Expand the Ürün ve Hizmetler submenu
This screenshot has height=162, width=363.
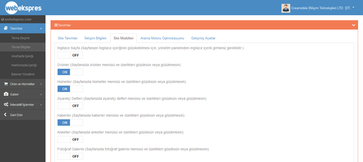23,84
